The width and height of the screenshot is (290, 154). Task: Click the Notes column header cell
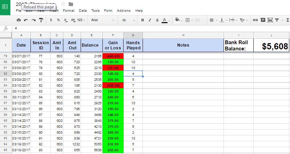point(183,45)
